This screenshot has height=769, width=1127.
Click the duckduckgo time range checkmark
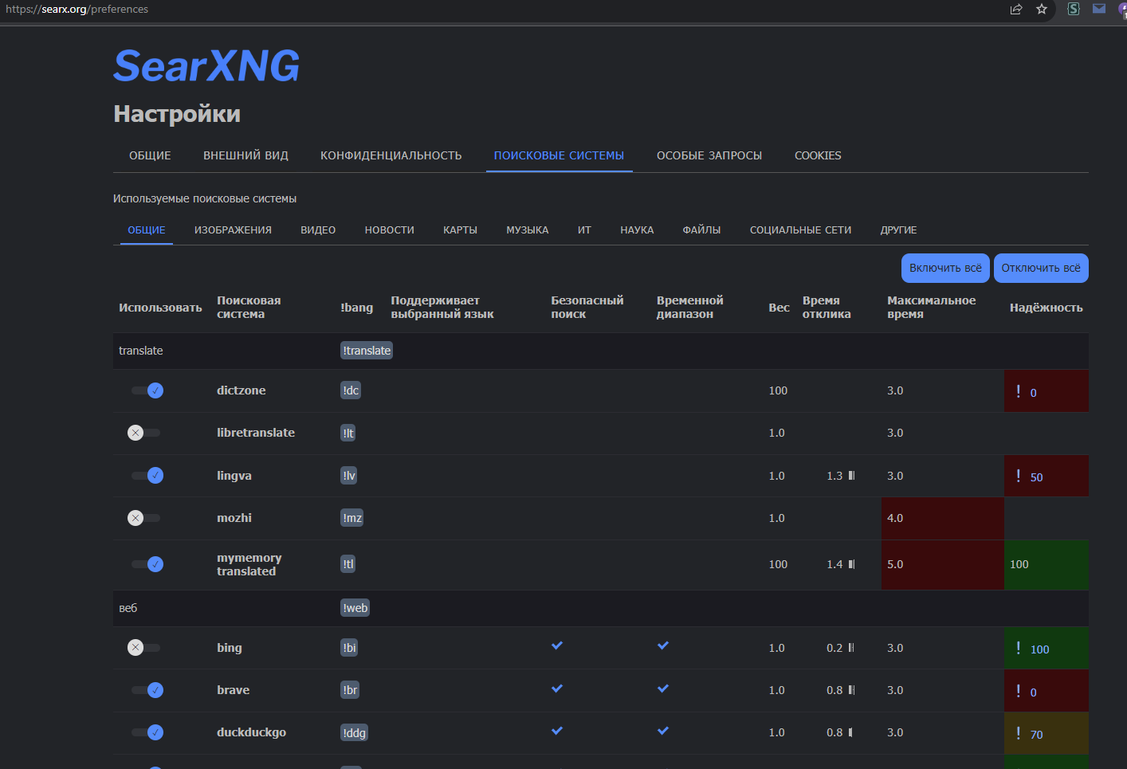point(663,731)
